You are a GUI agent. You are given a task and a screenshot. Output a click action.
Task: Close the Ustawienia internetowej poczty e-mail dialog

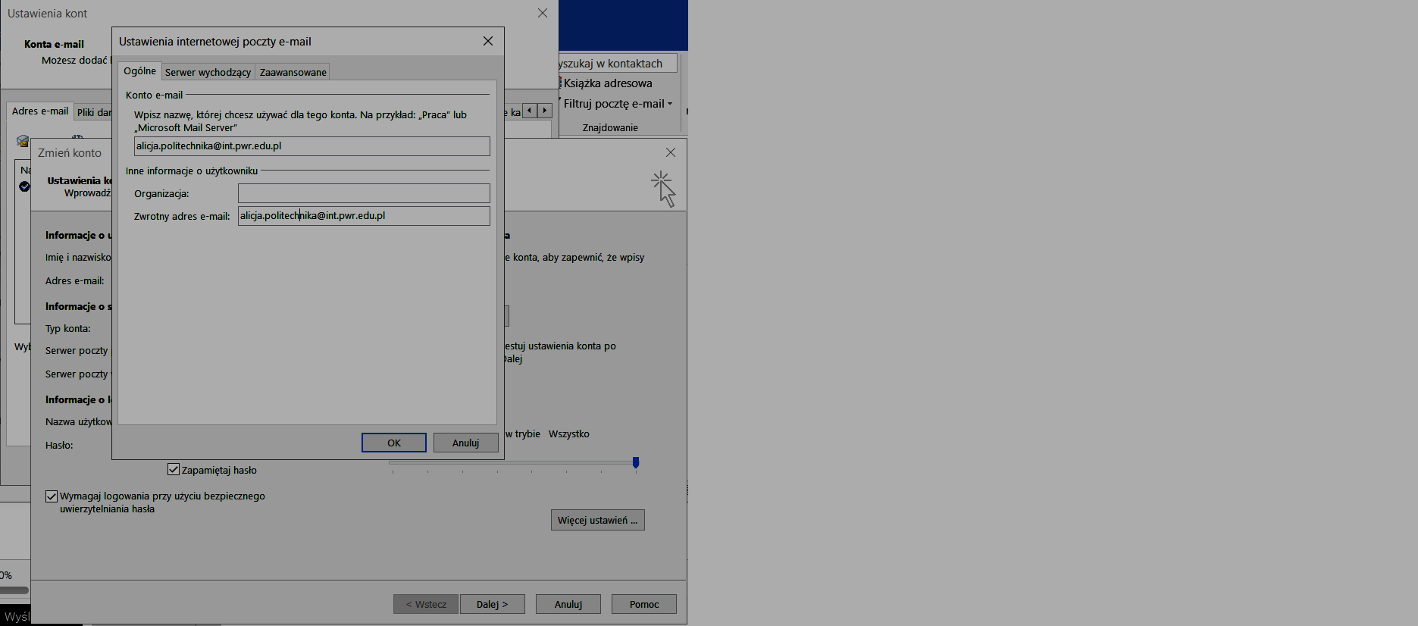[488, 42]
